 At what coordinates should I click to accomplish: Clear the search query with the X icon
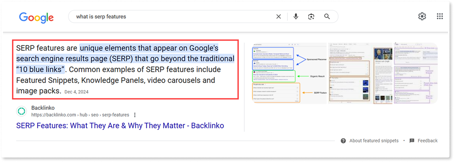[x=278, y=16]
